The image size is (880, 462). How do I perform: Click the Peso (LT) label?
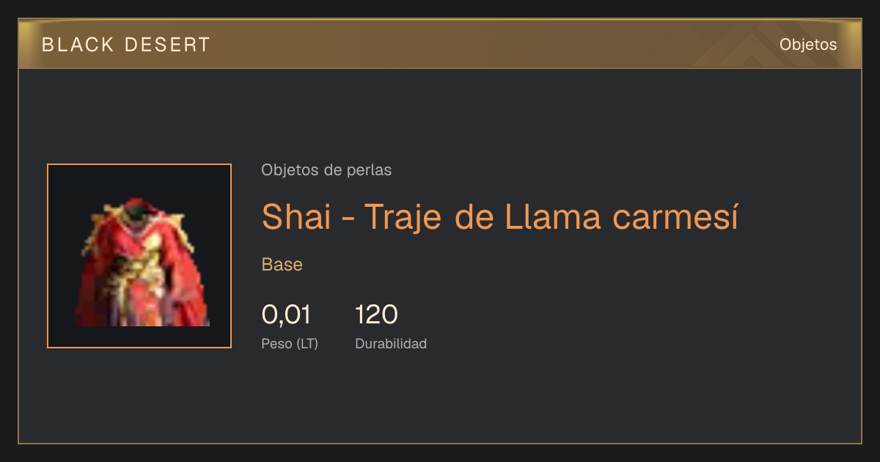tap(290, 343)
